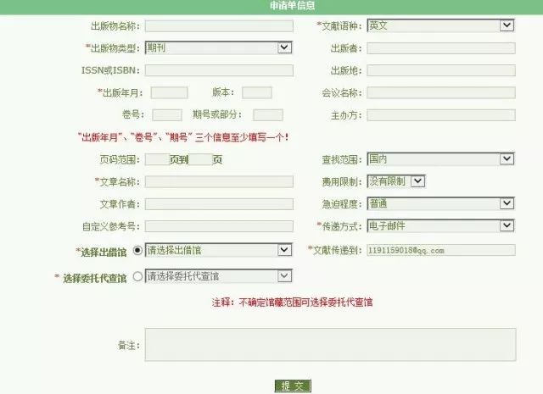Click the 版本 input field
The image size is (543, 394).
coord(257,92)
